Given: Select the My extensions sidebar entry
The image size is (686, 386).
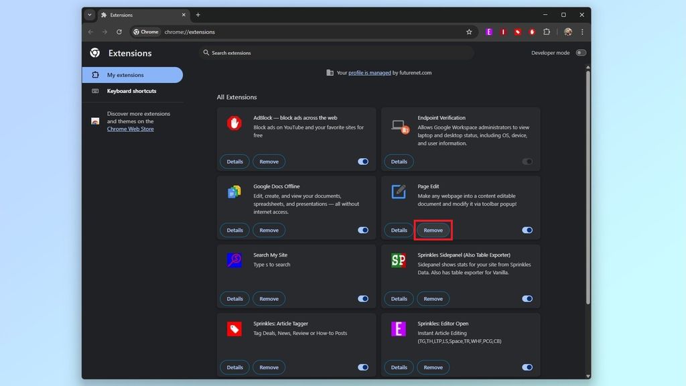Looking at the screenshot, I should tap(132, 74).
